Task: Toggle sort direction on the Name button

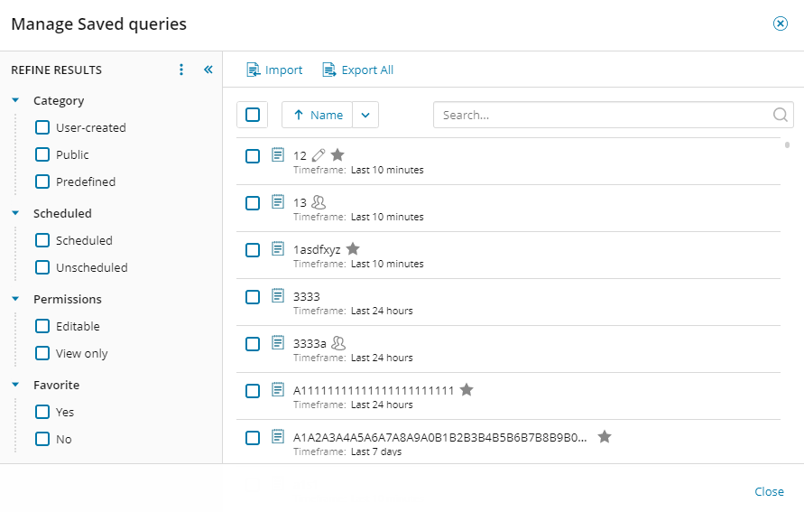Action: (x=317, y=115)
